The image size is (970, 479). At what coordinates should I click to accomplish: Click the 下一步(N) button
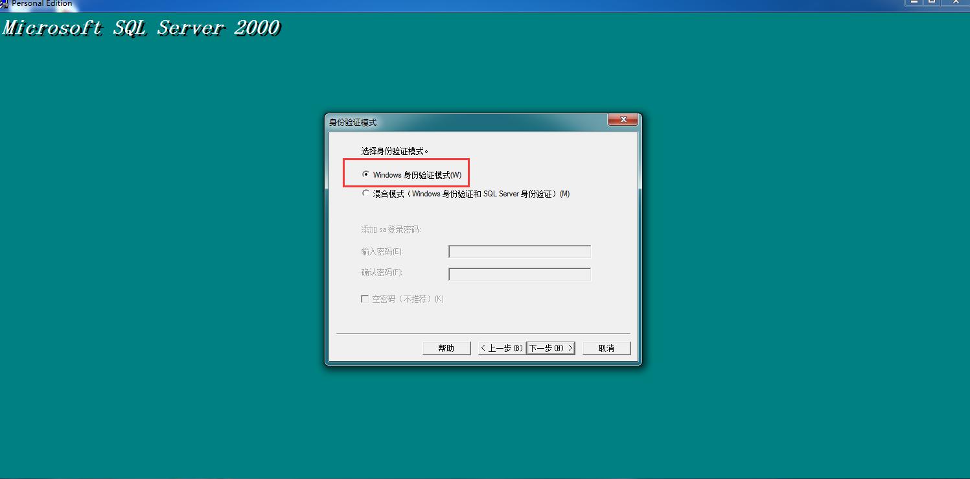549,347
